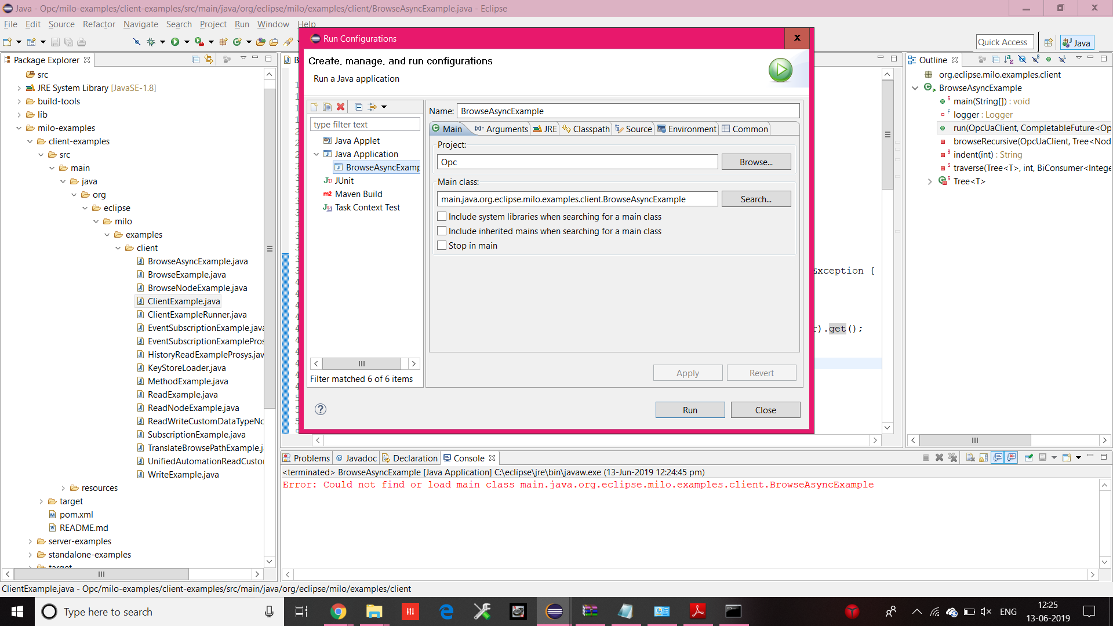Click Pin Console icon
Screen dimensions: 1113x626
pyautogui.click(x=1029, y=458)
